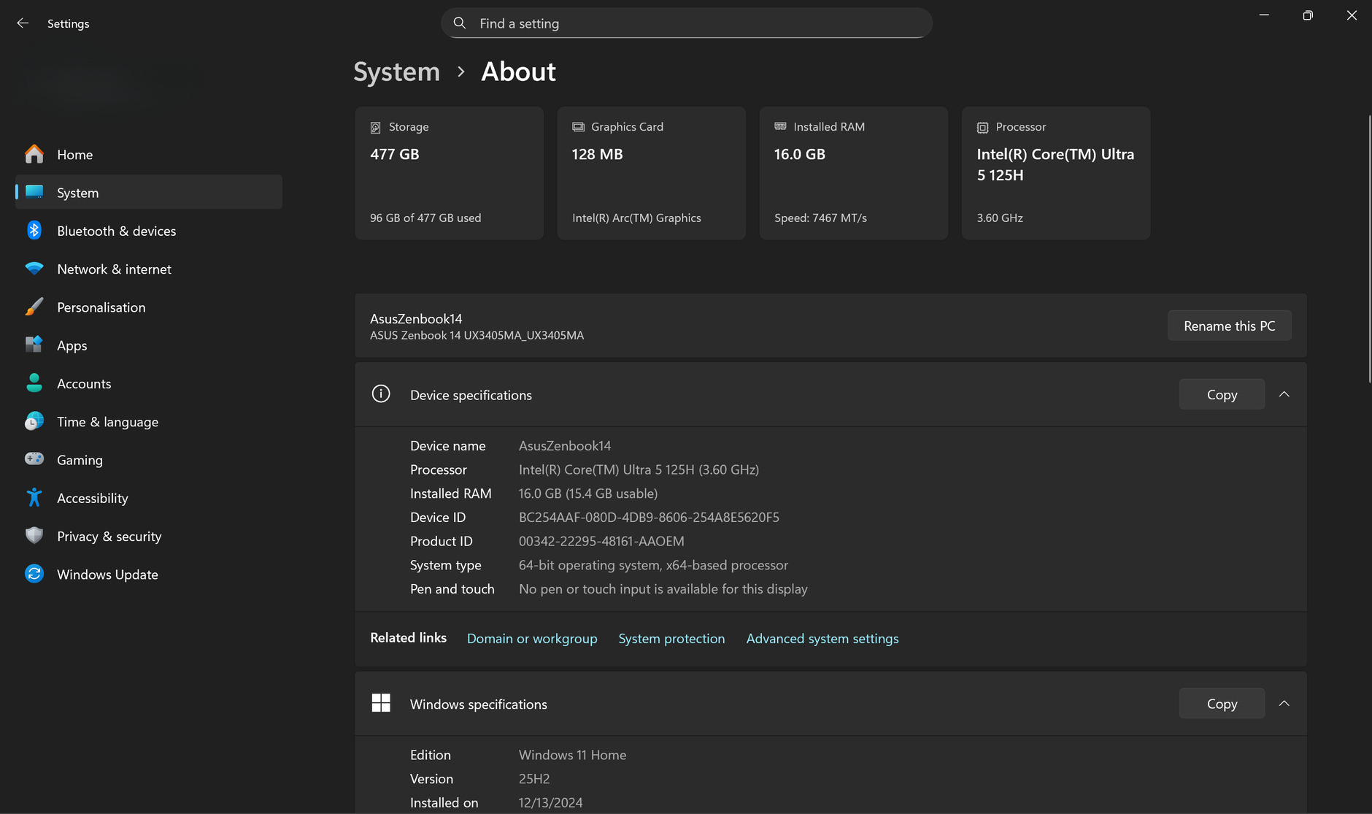
Task: Collapse the Device specifications section
Action: [1284, 394]
